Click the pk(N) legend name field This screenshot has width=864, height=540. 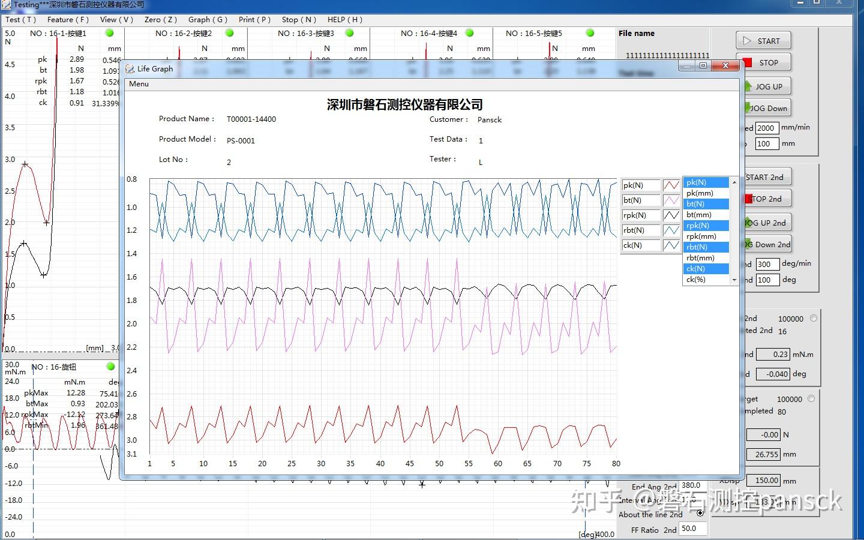[x=641, y=185]
